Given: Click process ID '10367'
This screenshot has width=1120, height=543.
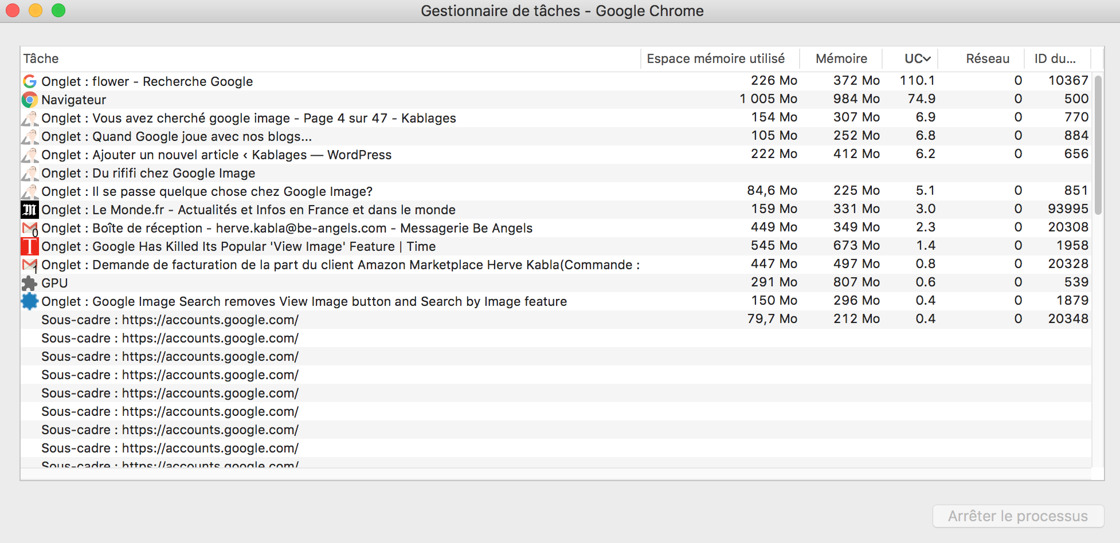Looking at the screenshot, I should (x=1068, y=80).
